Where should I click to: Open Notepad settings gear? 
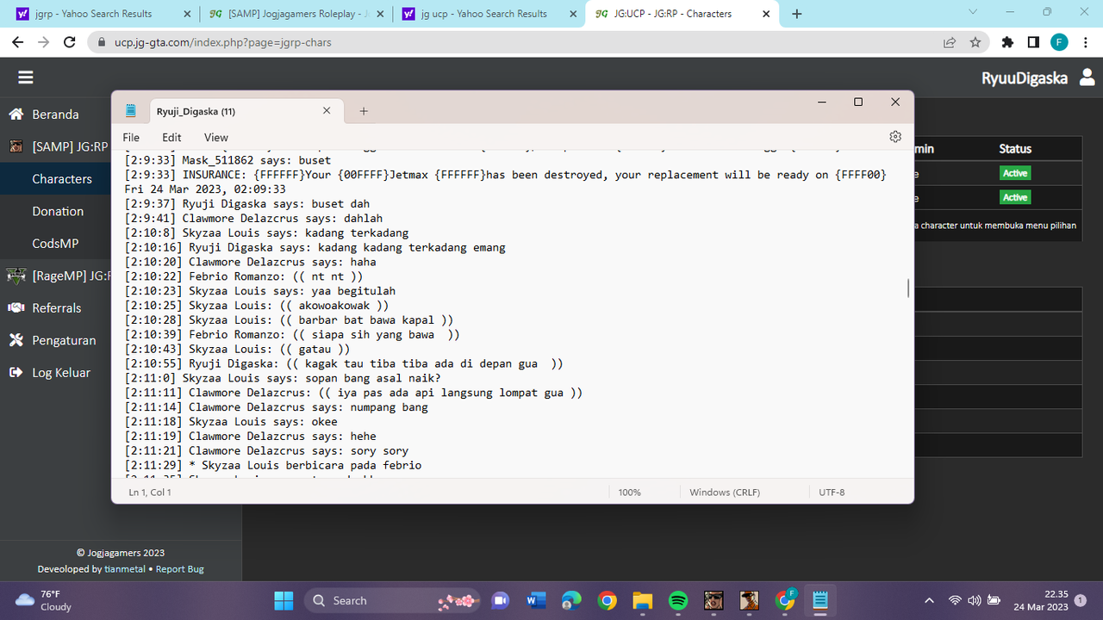click(x=895, y=137)
